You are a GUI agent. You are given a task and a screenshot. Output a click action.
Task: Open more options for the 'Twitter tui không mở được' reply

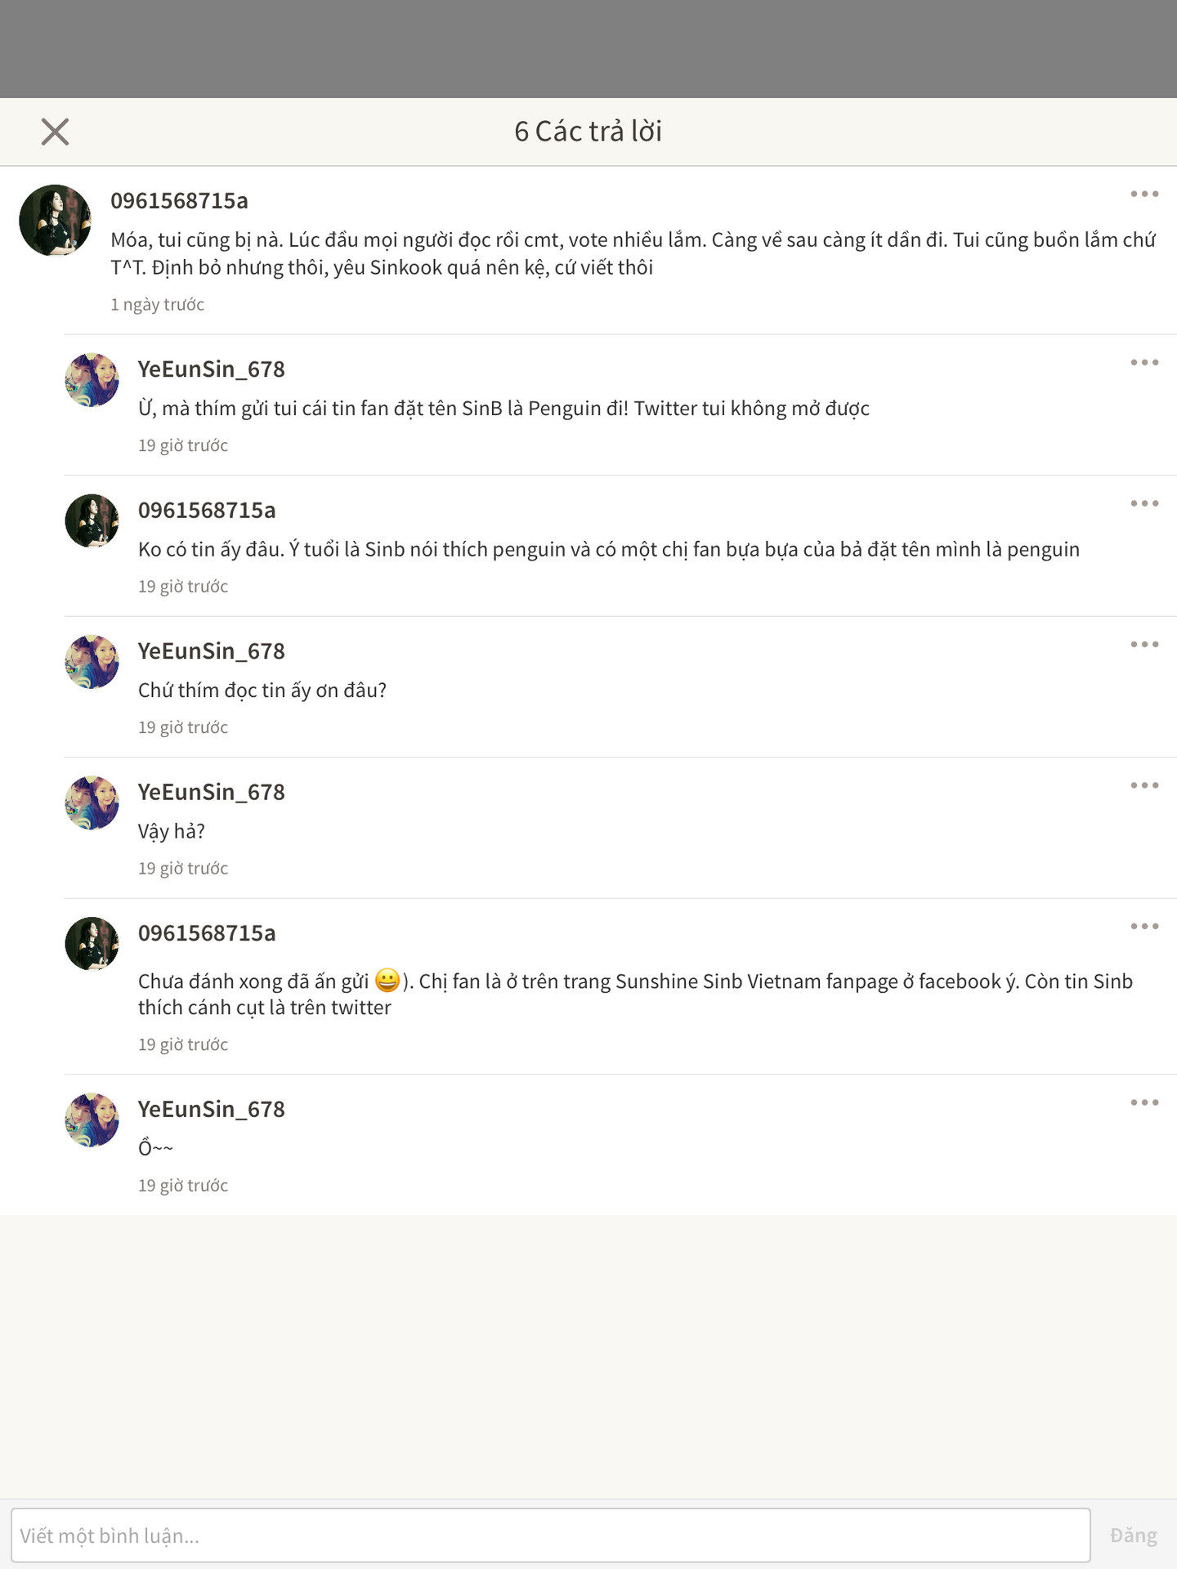(1144, 363)
